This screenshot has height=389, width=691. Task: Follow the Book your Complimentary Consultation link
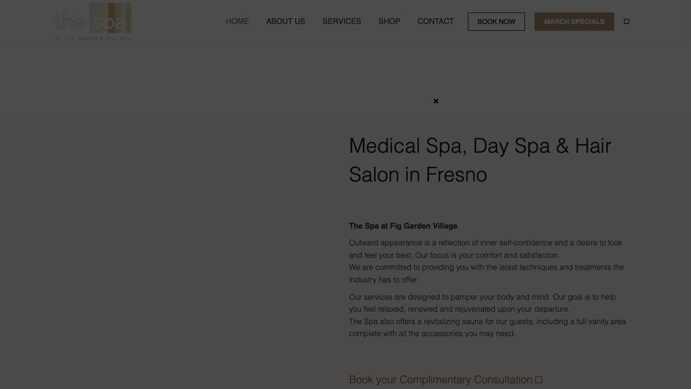pos(440,379)
